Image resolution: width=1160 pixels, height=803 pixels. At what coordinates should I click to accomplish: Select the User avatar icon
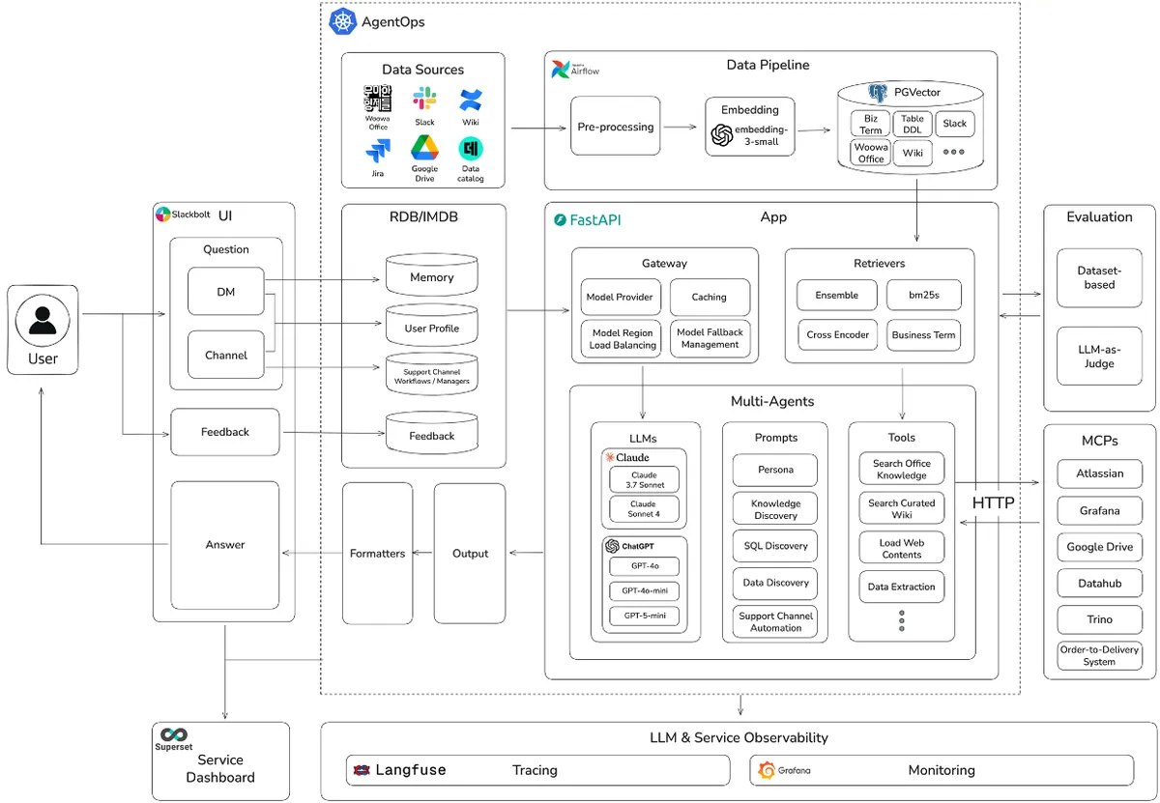click(x=43, y=320)
